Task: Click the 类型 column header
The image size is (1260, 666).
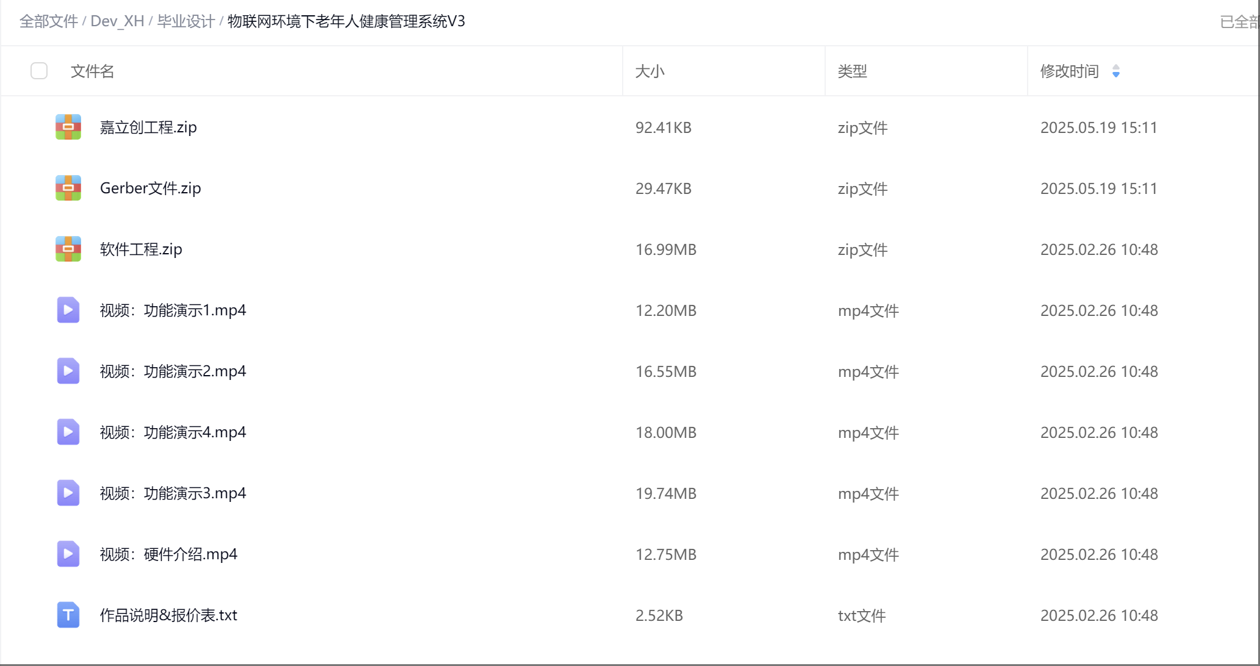Action: click(x=853, y=71)
